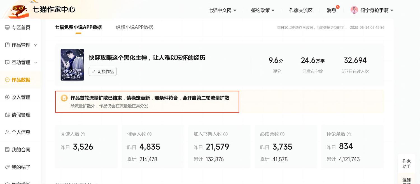Click the help icon beside 加入书架人数
Viewport: 420px width, 184px height.
pyautogui.click(x=225, y=134)
